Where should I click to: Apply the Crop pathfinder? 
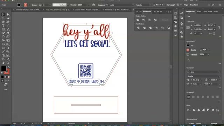pyautogui.click(x=156, y=28)
